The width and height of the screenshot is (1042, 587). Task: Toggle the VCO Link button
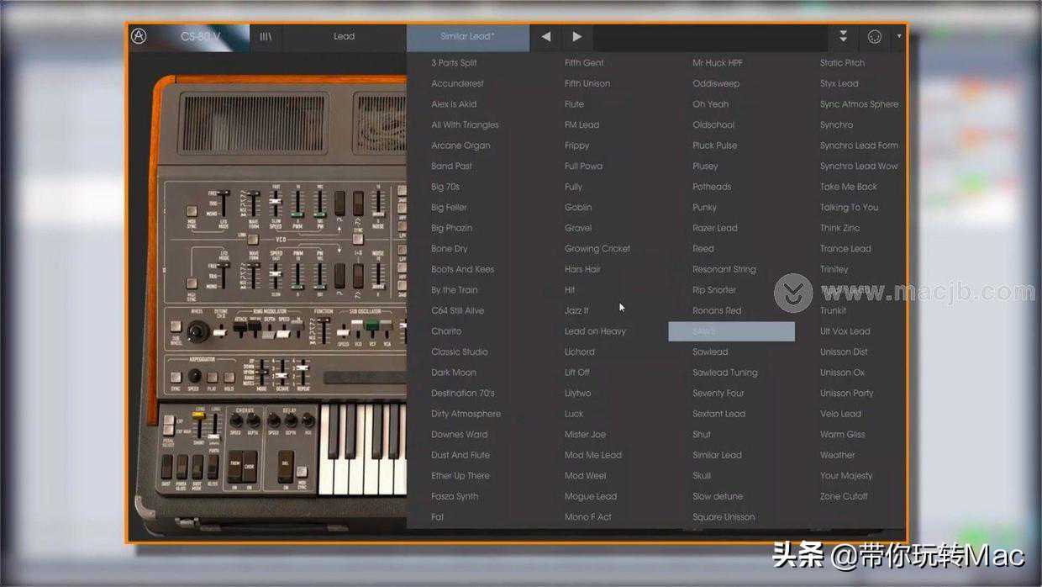252,239
